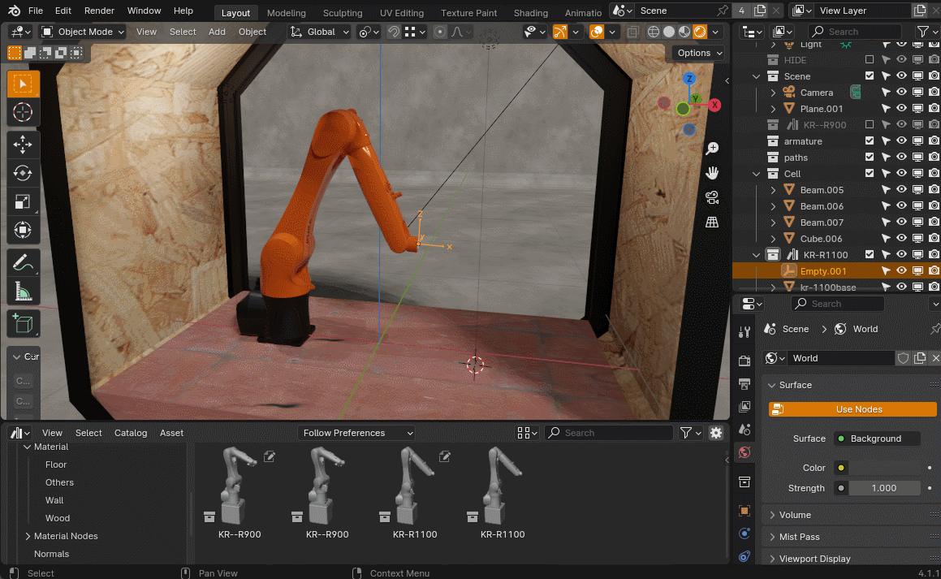Open the Object Mode dropdown
The height and width of the screenshot is (579, 941).
[83, 32]
